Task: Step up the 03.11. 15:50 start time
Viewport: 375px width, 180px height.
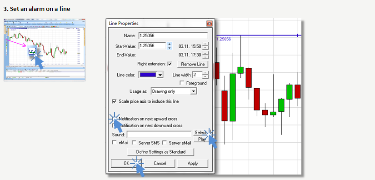Action: tap(205, 44)
